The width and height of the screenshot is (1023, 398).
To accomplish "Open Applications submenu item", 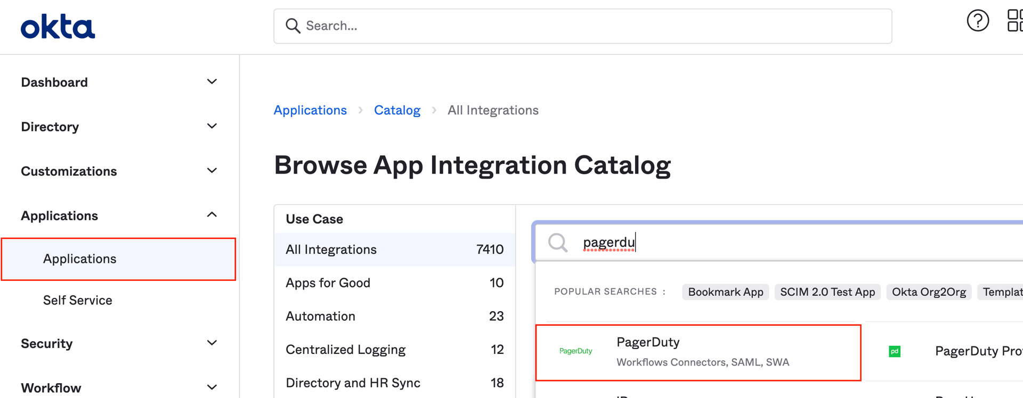I will pos(80,259).
